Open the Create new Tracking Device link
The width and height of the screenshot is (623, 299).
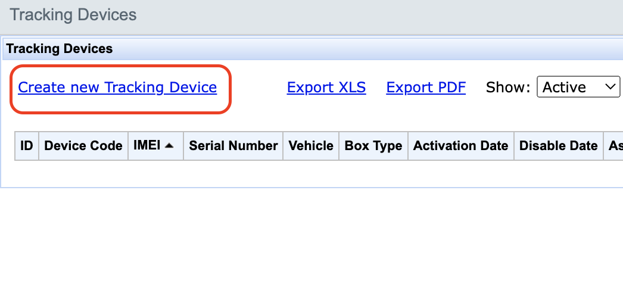[x=117, y=88]
